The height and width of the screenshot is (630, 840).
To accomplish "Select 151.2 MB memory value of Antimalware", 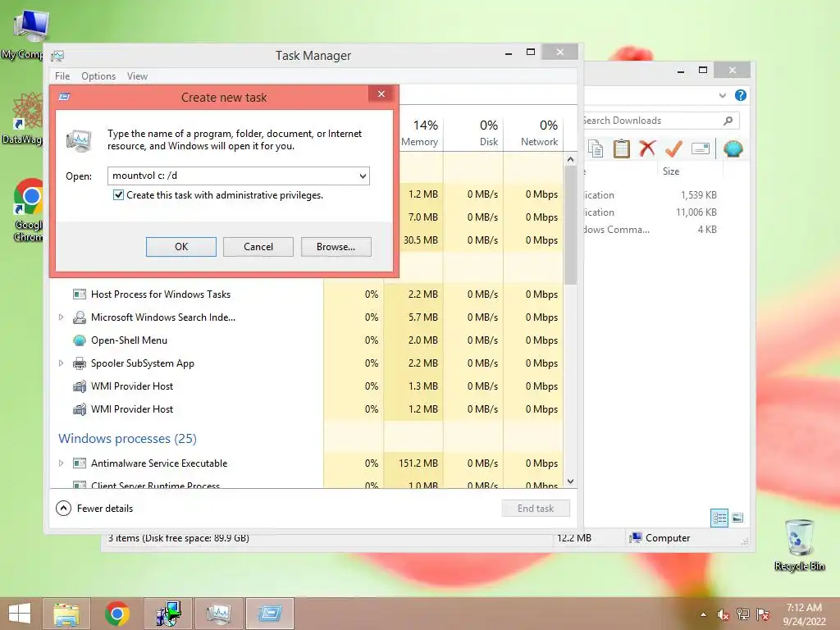I will click(418, 463).
